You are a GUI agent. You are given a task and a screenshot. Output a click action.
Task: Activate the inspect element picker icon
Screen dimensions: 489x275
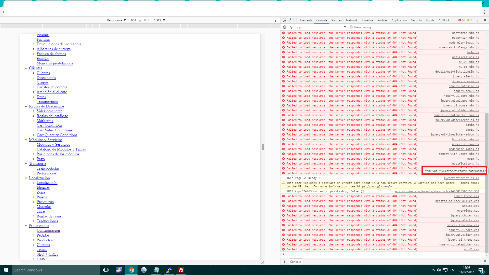pos(284,20)
